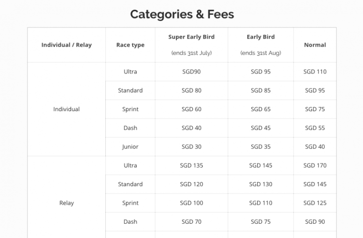The width and height of the screenshot is (363, 238).
Task: Click the Junior race type cell
Action: pyautogui.click(x=130, y=146)
